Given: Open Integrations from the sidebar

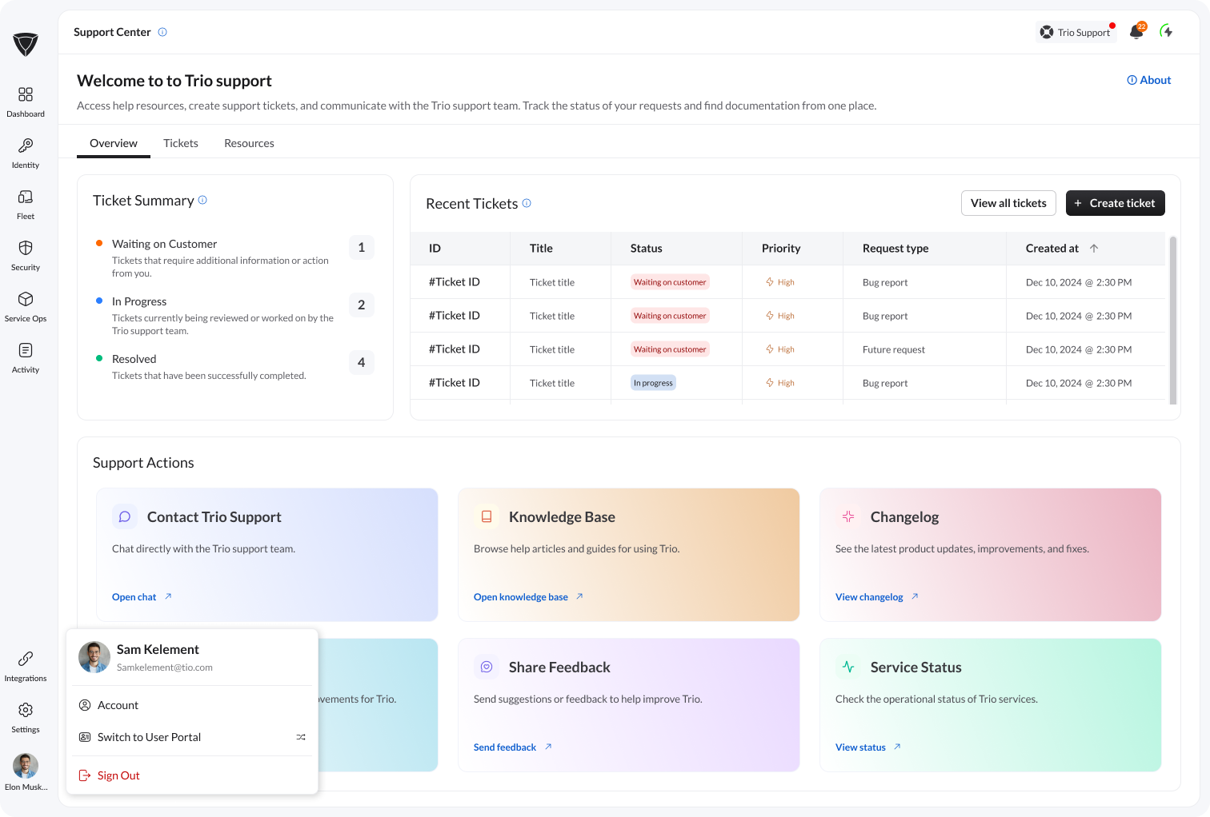Looking at the screenshot, I should [26, 666].
